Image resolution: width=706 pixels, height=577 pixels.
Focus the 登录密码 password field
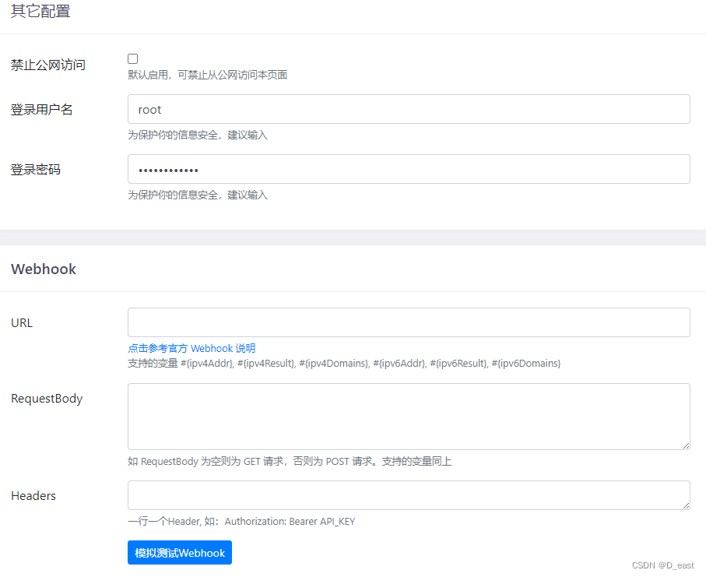pyautogui.click(x=409, y=169)
